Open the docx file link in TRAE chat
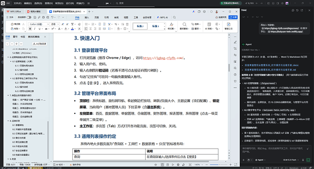314x169 pixels. coord(272,65)
